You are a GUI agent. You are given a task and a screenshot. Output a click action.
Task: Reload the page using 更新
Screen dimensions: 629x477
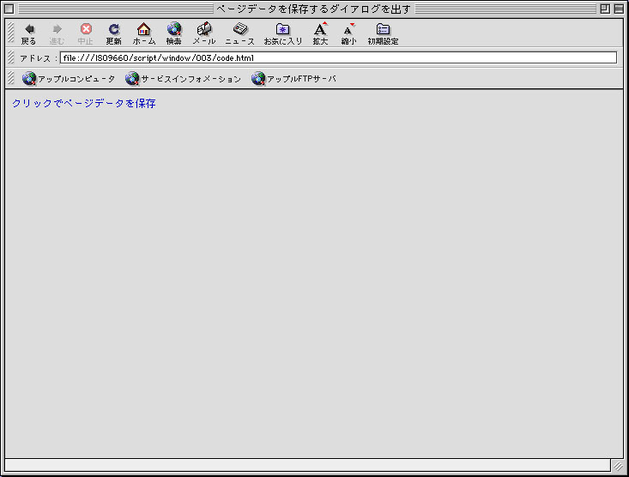click(x=113, y=33)
